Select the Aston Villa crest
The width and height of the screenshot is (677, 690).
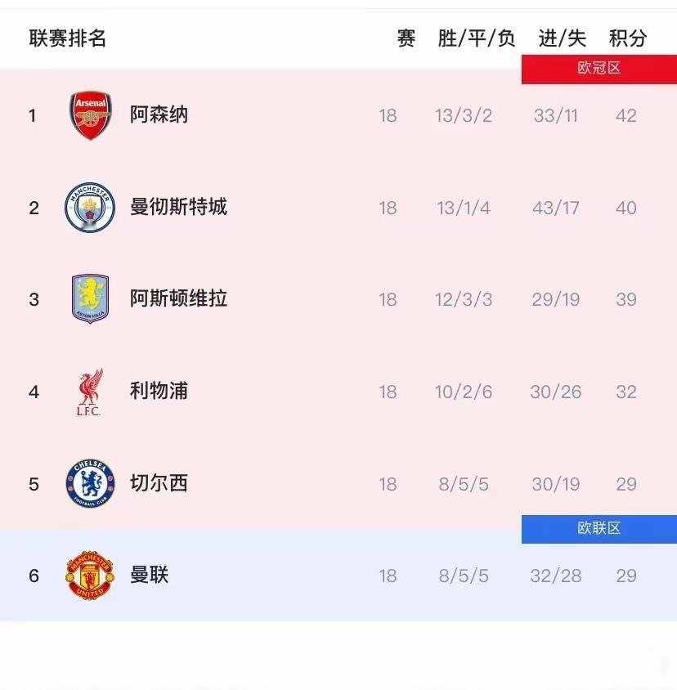[90, 298]
